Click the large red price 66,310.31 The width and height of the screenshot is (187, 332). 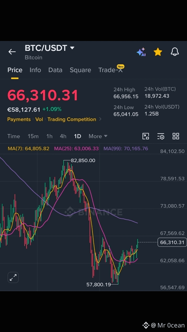(x=43, y=95)
